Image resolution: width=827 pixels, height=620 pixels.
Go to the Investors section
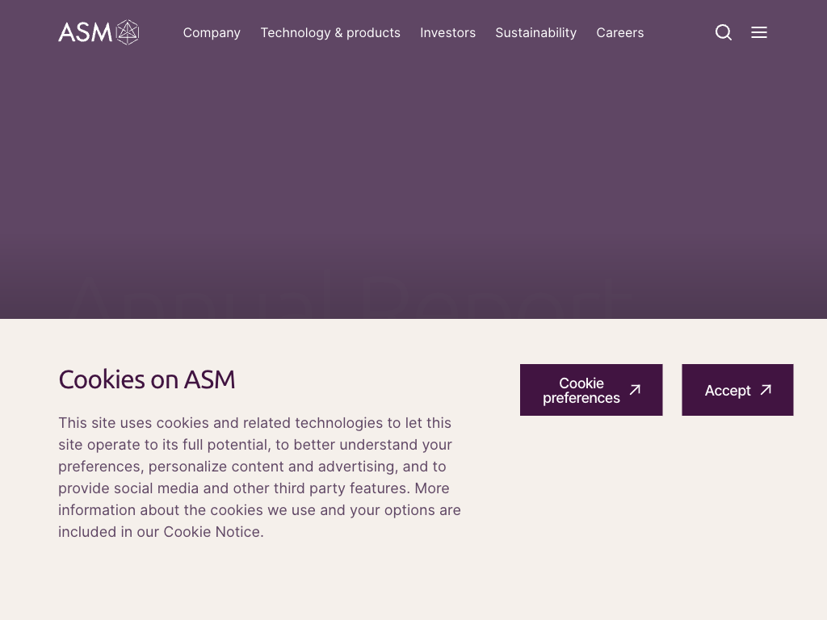(x=447, y=32)
